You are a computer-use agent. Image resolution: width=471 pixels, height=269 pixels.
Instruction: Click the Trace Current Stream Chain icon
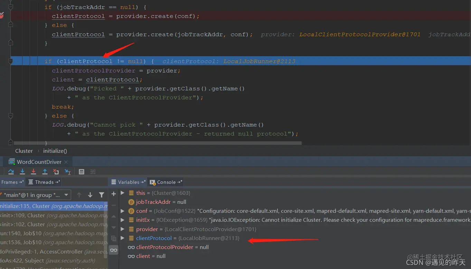click(93, 171)
